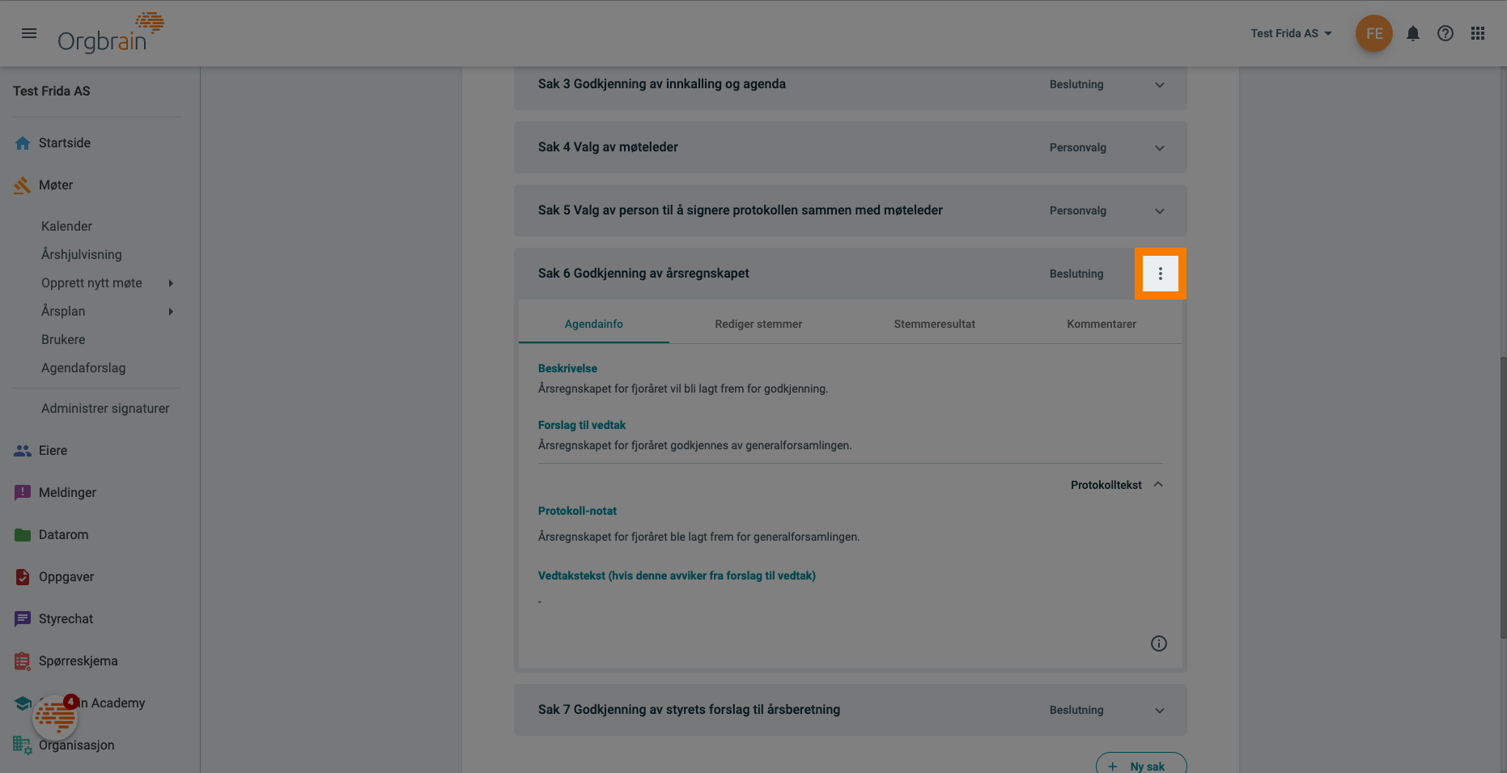Open the chat widget with badge 4
Viewport: 1507px width, 773px height.
[55, 716]
